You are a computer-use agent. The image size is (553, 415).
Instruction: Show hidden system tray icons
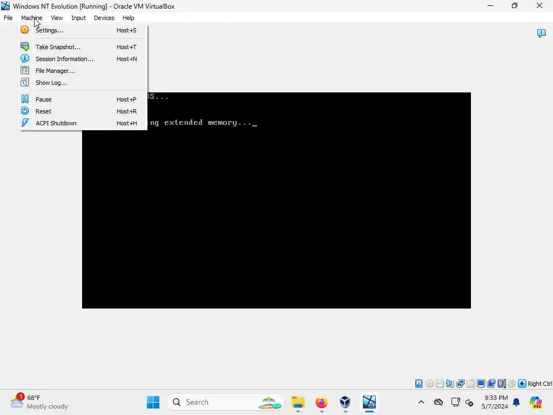[x=421, y=402]
